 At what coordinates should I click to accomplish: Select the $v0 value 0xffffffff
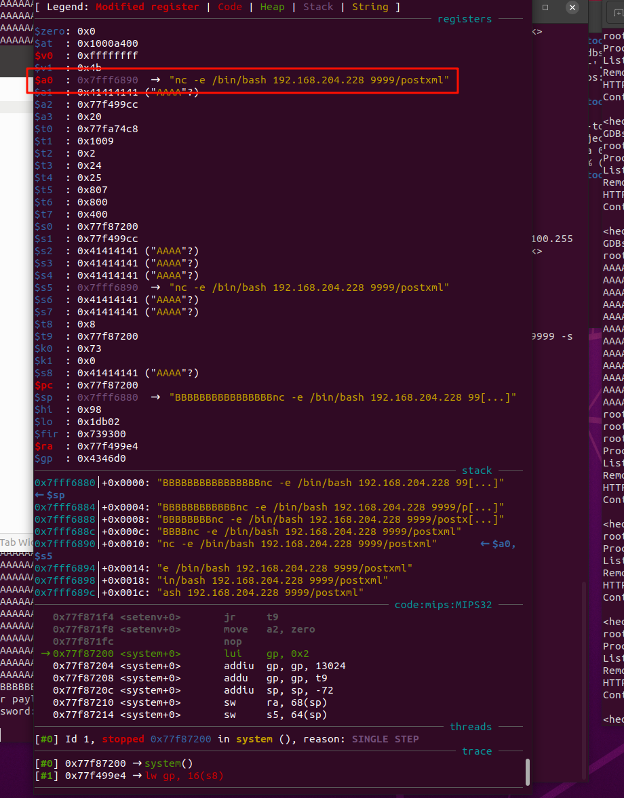pyautogui.click(x=107, y=56)
